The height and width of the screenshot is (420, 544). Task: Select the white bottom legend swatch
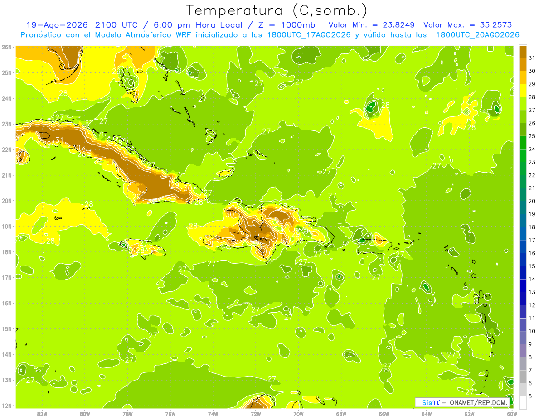pos(523,402)
